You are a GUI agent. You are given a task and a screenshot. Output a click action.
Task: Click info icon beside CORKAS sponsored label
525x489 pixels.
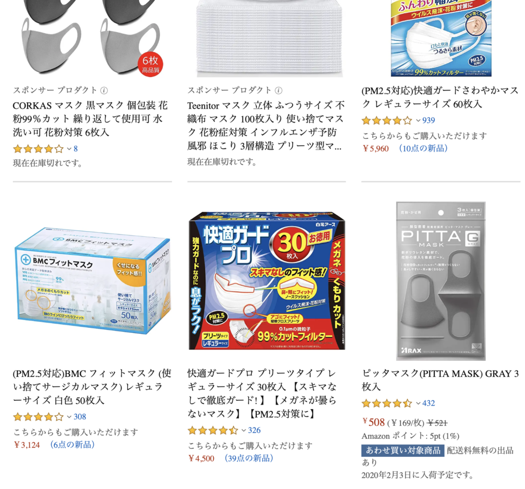point(104,90)
